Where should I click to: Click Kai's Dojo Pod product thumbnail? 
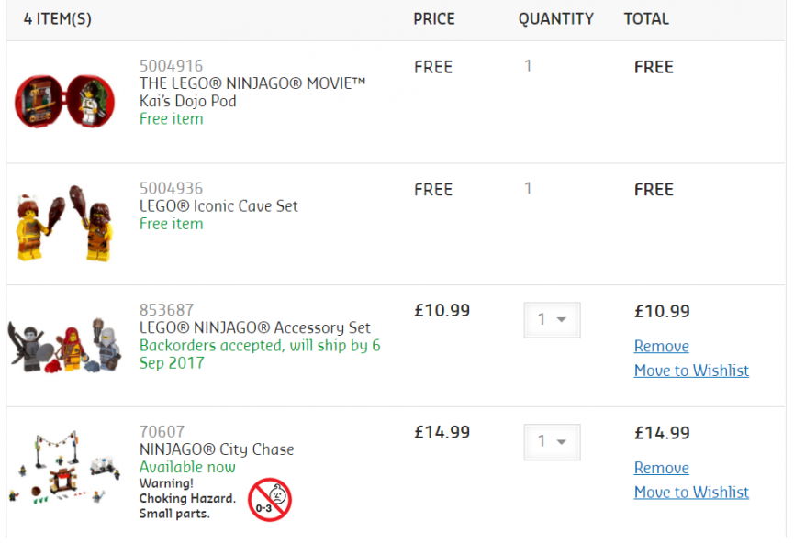click(65, 101)
